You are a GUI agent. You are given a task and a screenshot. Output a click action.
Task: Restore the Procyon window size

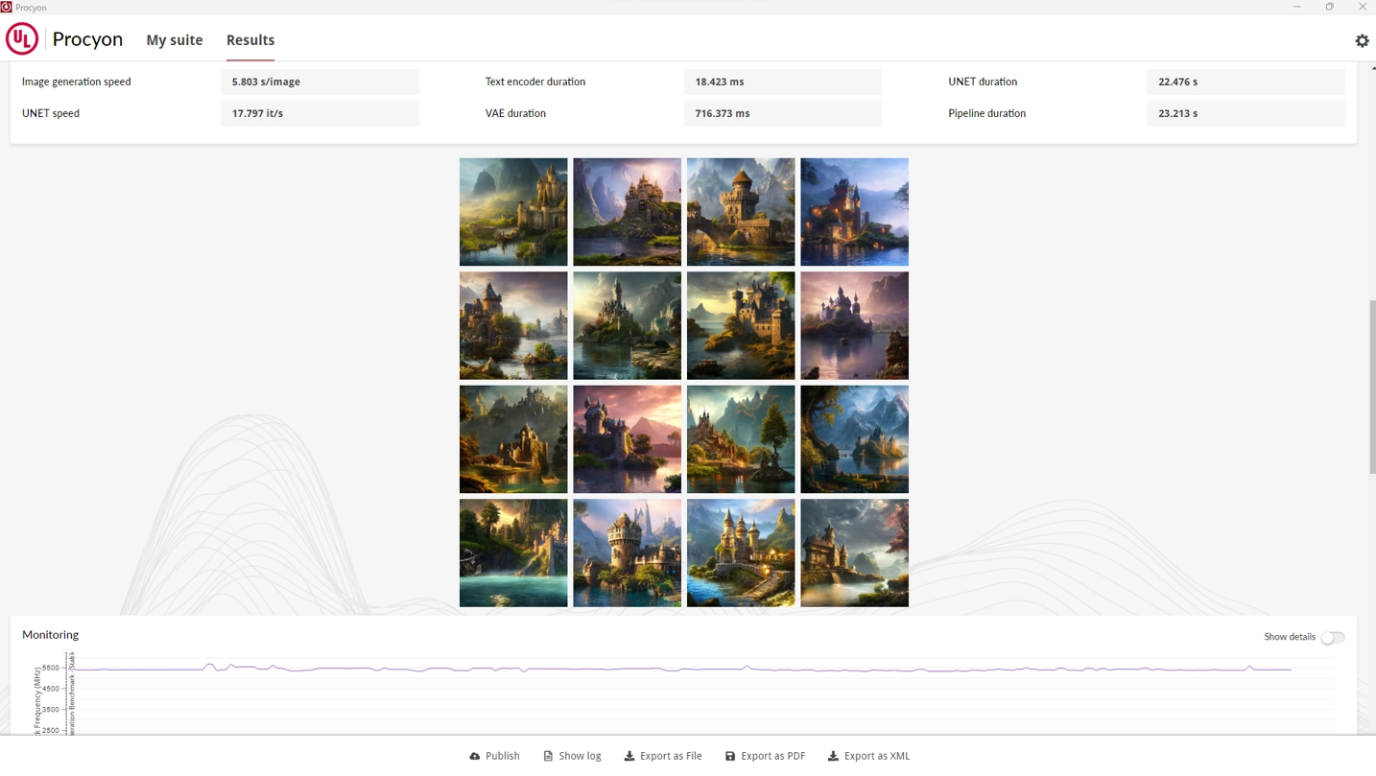click(1329, 7)
